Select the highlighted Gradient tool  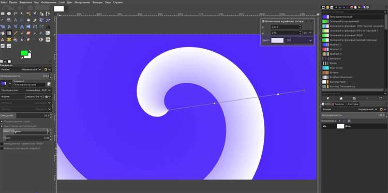(9, 33)
